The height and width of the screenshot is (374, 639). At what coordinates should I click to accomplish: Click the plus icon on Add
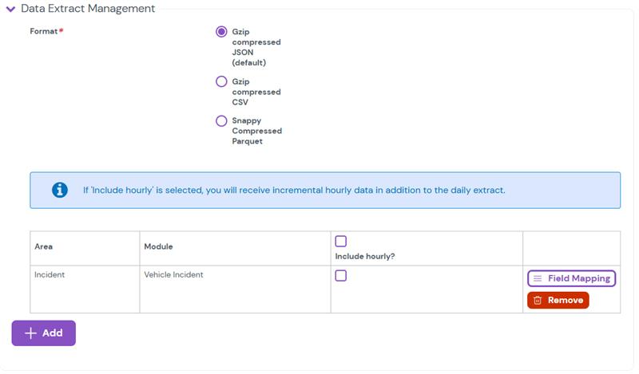click(30, 333)
